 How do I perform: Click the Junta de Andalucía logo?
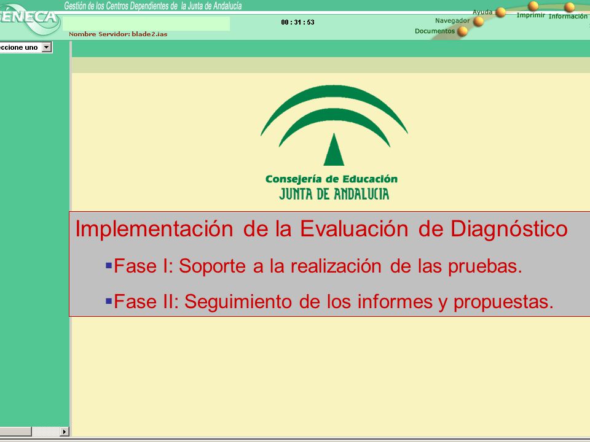click(333, 142)
